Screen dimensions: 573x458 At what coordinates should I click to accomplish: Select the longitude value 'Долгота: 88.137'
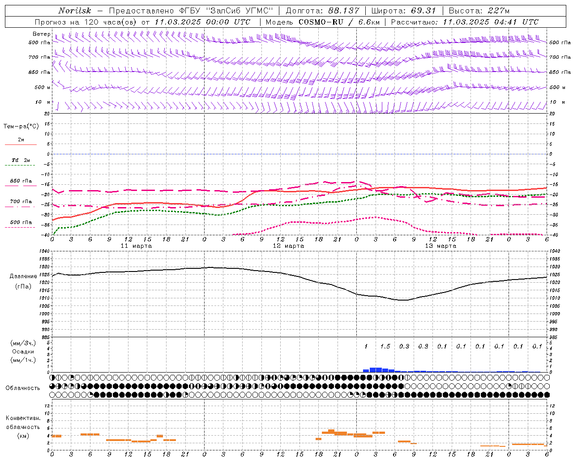coord(322,11)
